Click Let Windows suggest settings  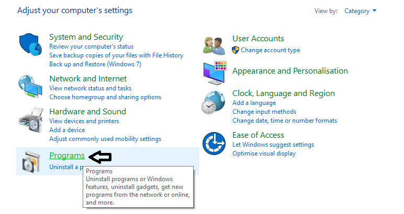click(x=273, y=145)
